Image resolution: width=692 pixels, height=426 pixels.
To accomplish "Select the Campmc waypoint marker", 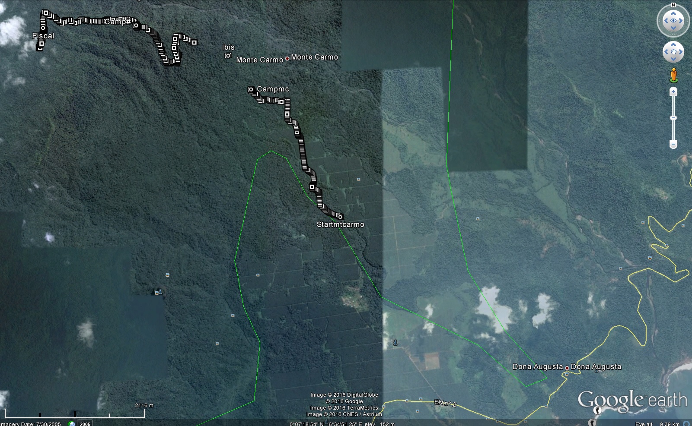I will [251, 89].
